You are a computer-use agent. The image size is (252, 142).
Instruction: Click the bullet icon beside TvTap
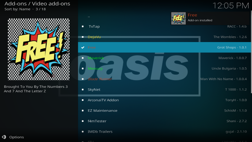83,26
